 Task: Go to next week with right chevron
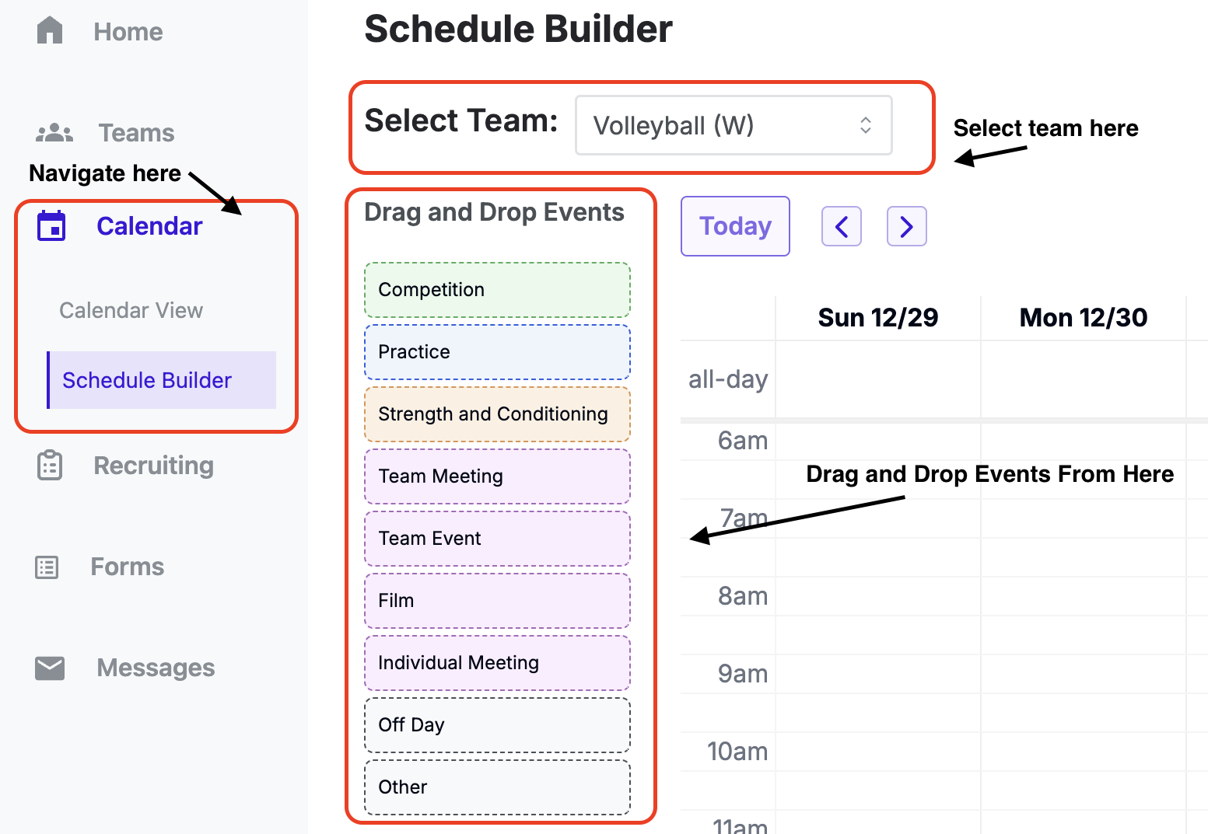[x=906, y=226]
